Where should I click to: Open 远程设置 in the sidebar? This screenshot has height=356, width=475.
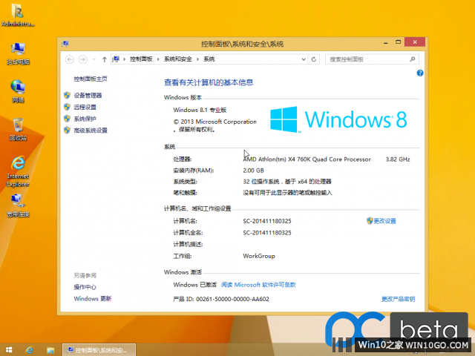[x=85, y=107]
